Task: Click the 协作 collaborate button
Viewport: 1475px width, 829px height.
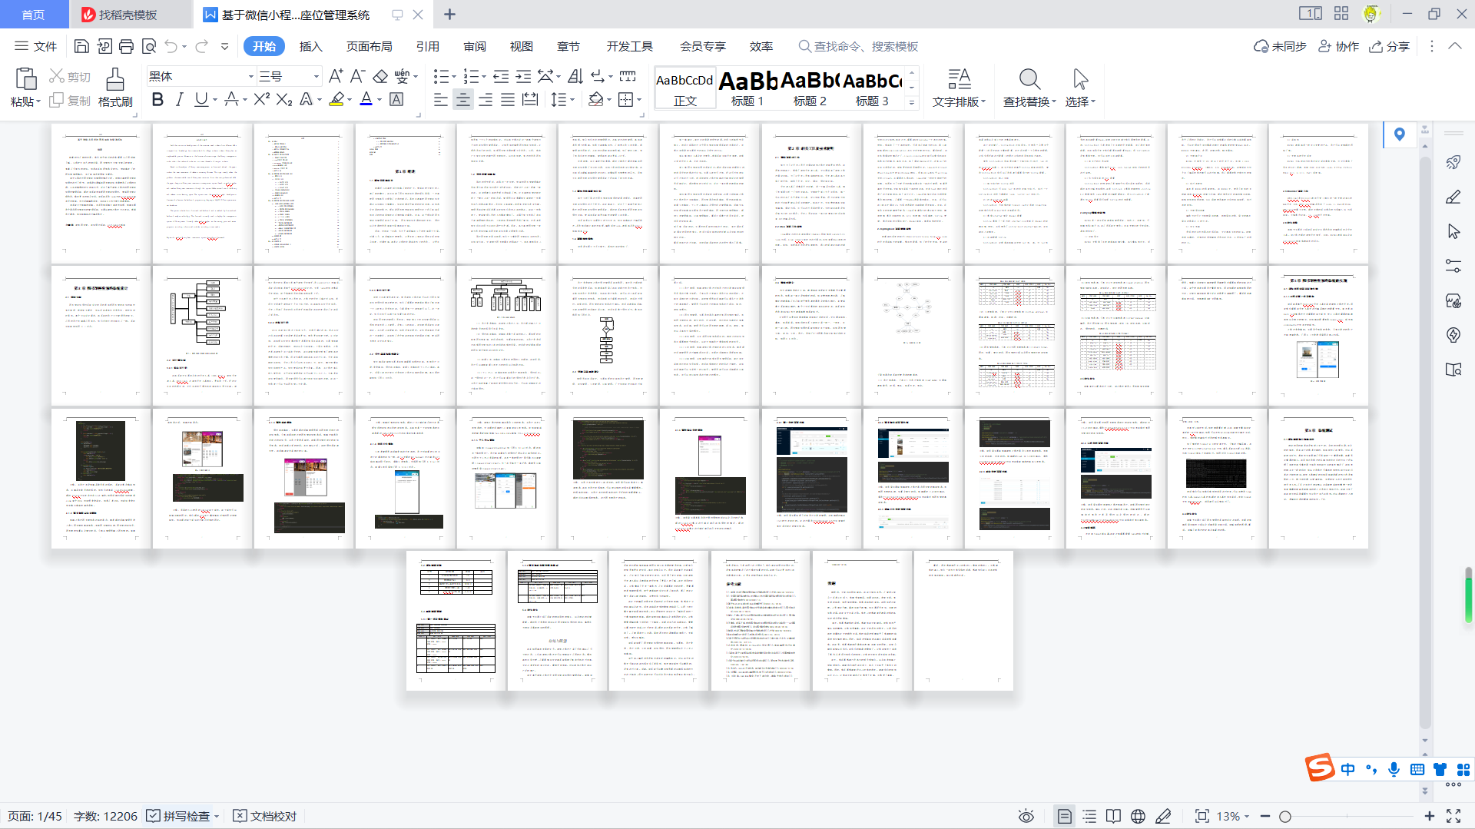Action: point(1339,46)
